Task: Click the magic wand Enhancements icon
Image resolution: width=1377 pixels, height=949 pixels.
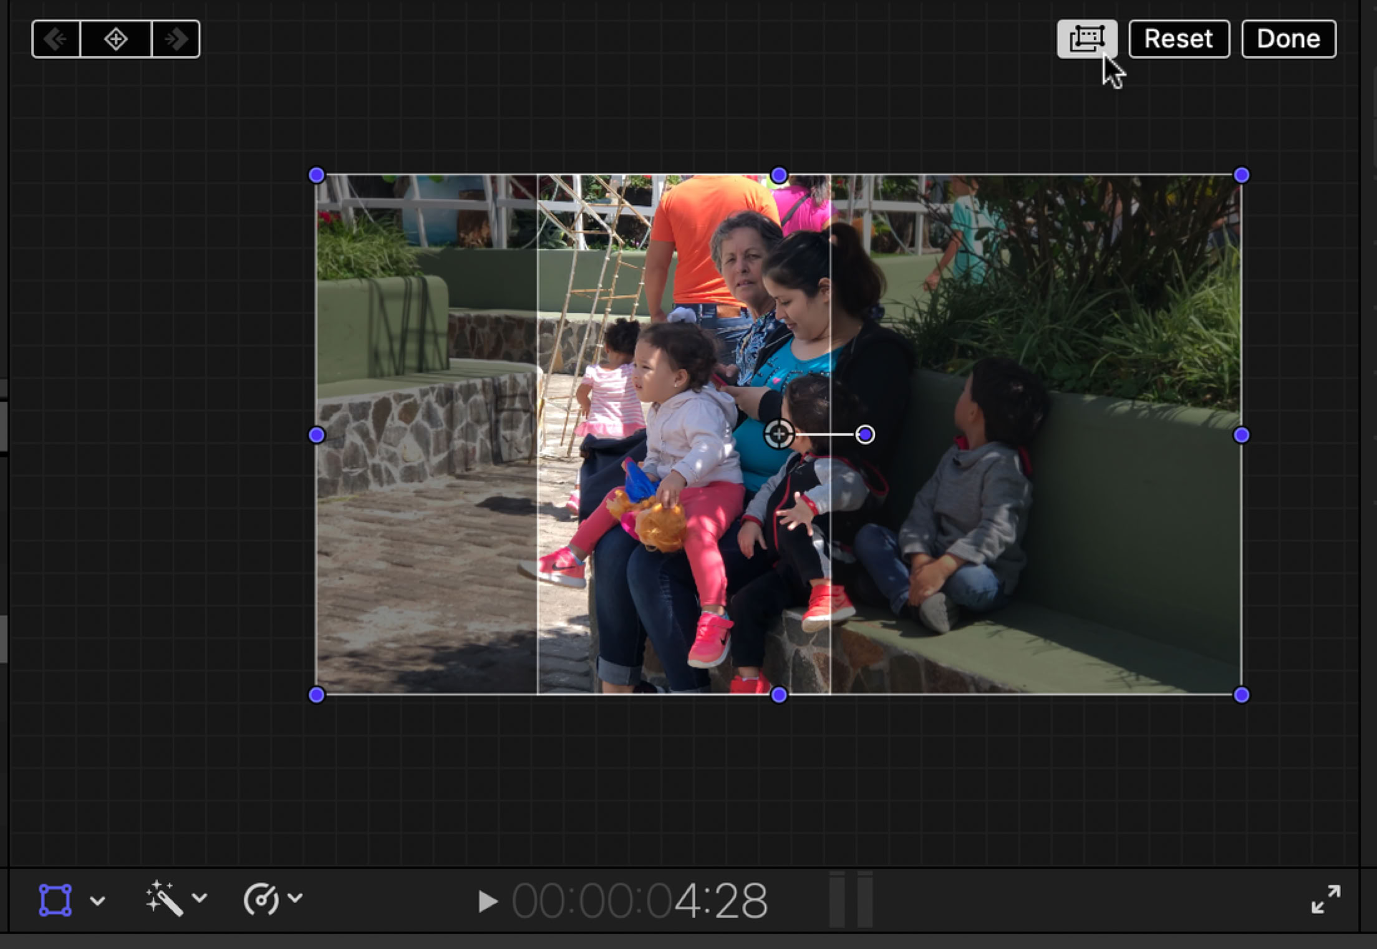Action: coord(164,898)
